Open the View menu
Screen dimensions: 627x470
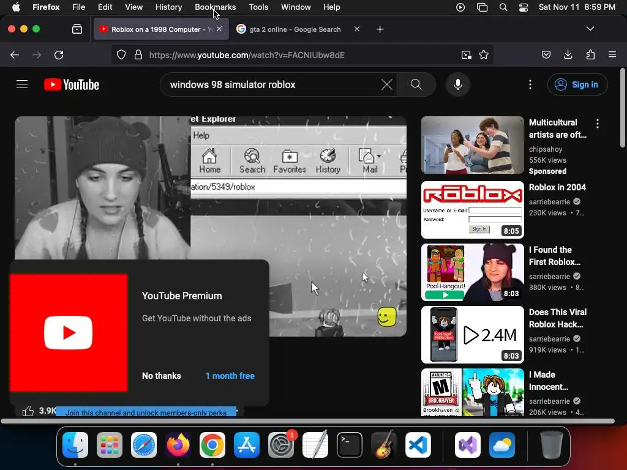pyautogui.click(x=133, y=7)
